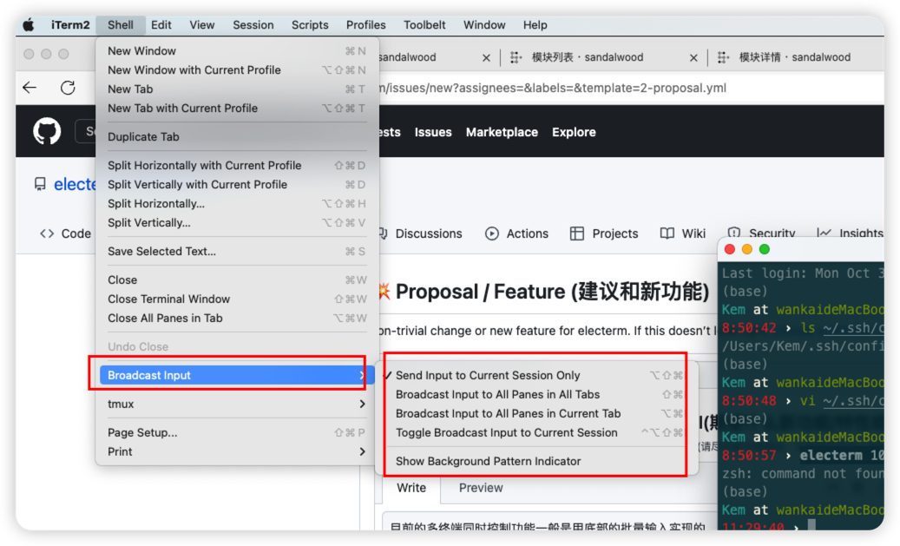Open the View menu
Screen dimensions: 900x546
pos(202,24)
